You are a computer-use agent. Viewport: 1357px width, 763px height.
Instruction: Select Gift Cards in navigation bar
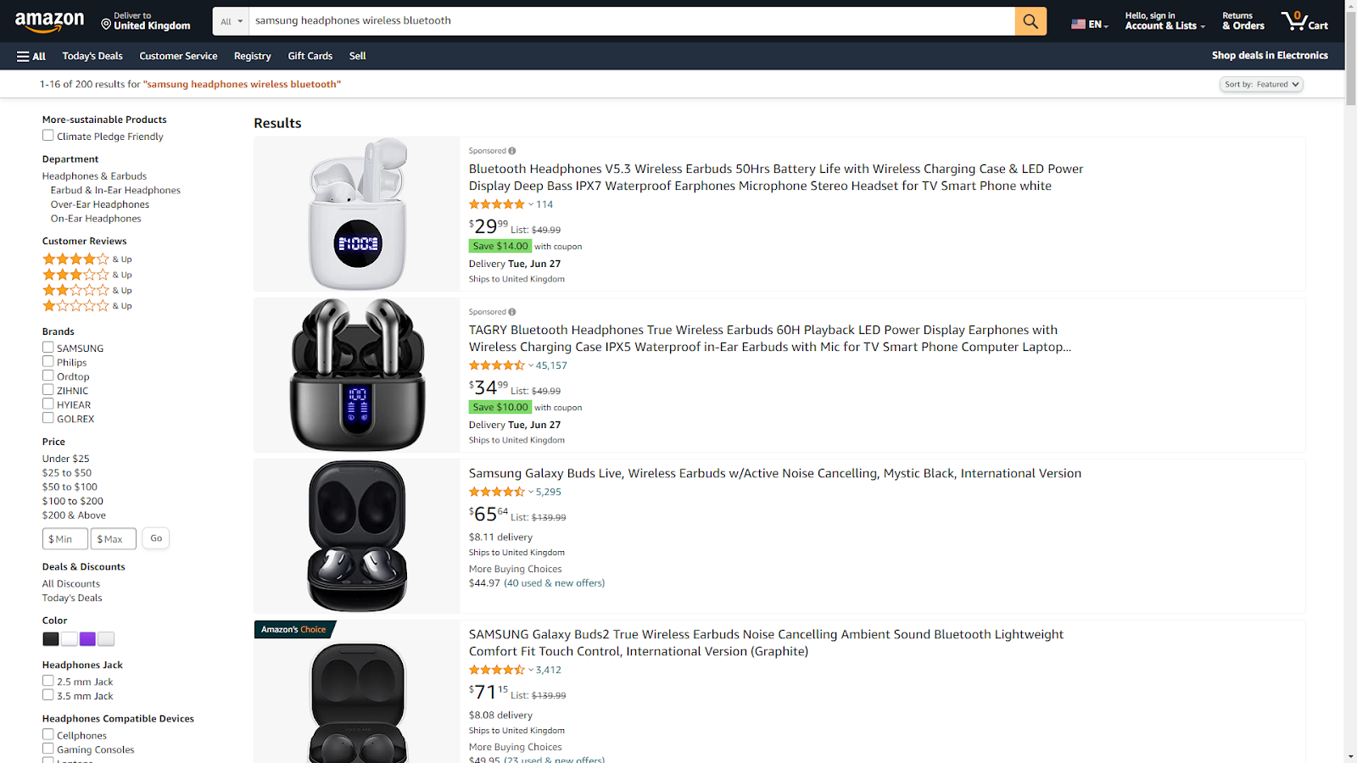coord(310,56)
